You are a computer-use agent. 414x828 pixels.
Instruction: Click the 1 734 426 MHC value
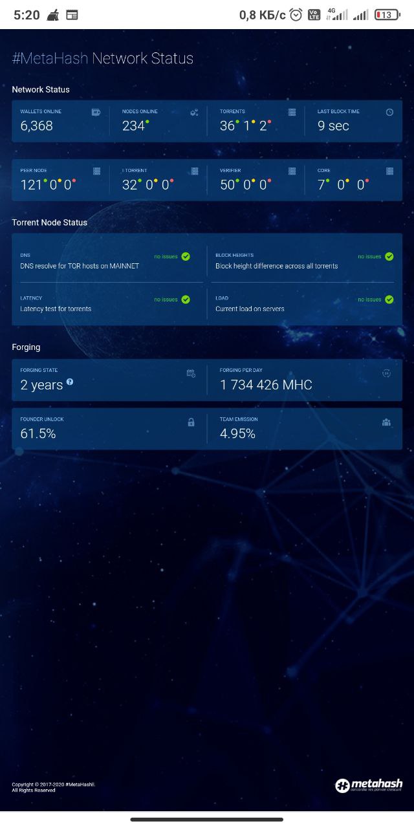[266, 385]
